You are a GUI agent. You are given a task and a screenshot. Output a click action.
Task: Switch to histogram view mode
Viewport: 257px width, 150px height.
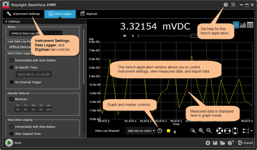[243, 25]
